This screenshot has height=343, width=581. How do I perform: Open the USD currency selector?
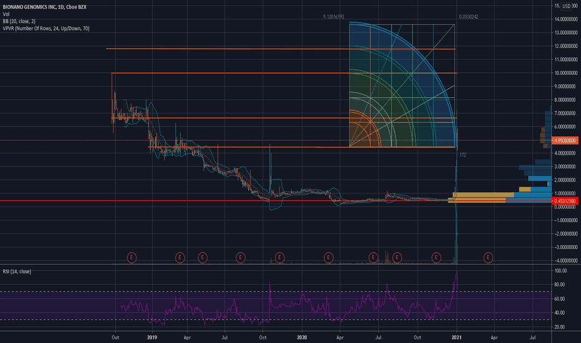pos(566,6)
